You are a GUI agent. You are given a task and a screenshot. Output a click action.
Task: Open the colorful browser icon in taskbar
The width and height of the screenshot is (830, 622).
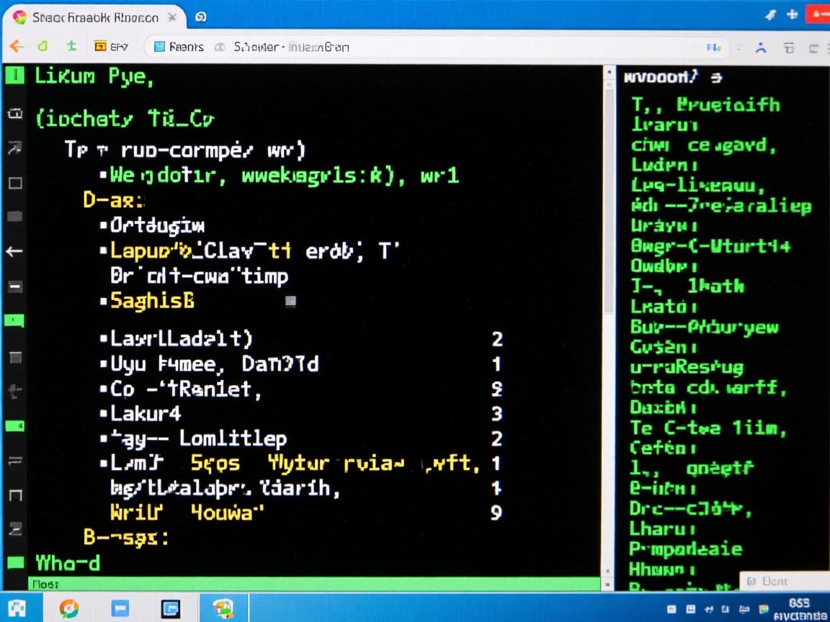(x=68, y=608)
